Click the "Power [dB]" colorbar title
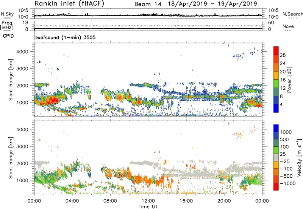 coord(289,80)
